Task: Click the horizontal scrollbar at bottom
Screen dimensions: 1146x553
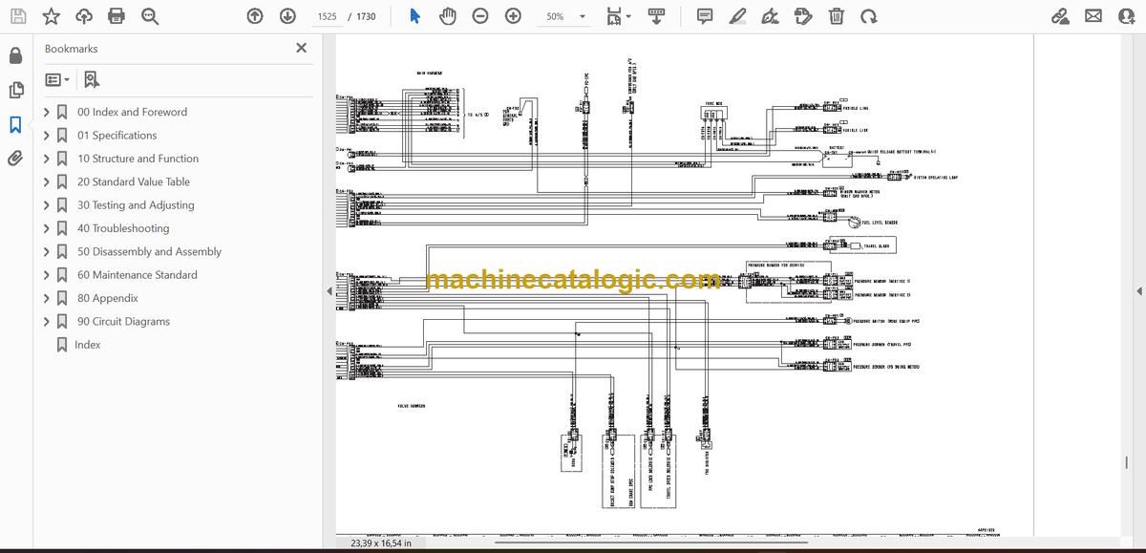Action: click(x=649, y=543)
